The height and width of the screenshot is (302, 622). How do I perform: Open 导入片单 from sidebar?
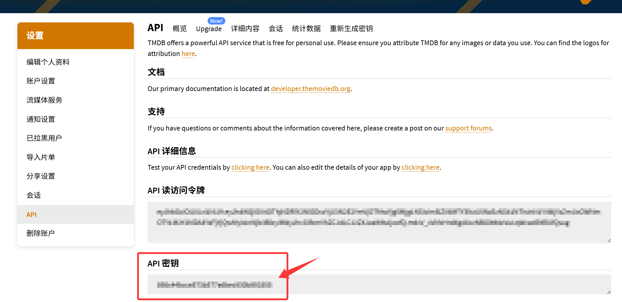[x=41, y=157]
